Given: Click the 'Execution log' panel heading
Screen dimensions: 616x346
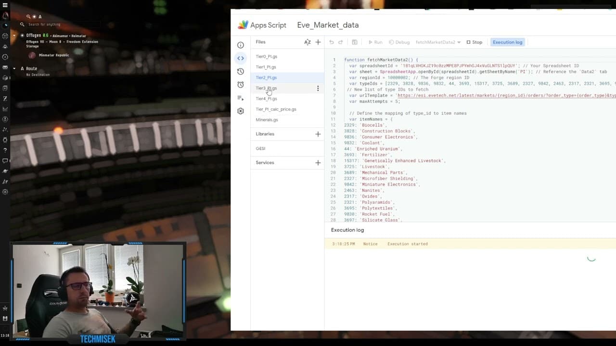Looking at the screenshot, I should coord(347,230).
